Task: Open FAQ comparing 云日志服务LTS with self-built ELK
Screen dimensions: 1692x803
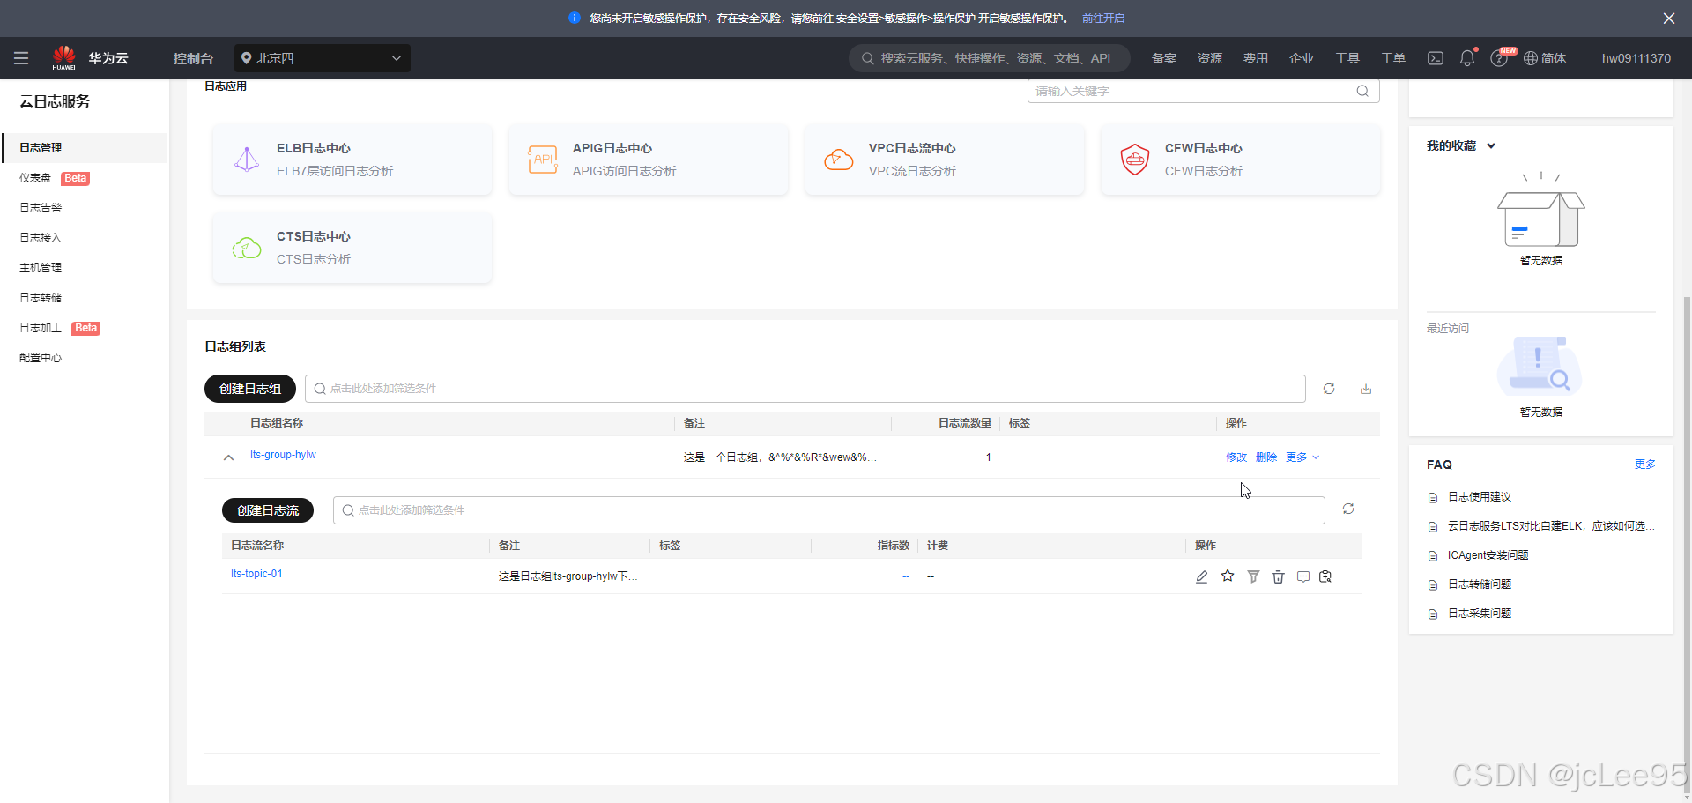Action: (1551, 526)
